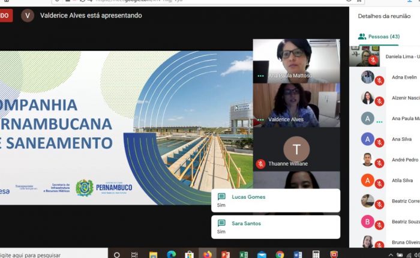Image resolution: width=420 pixels, height=258 pixels.
Task: Open Sara Santos chat notification
Action: pos(275,227)
